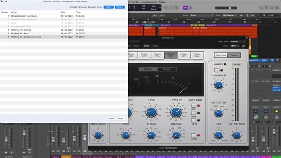Click the Distortion knob
The image size is (281, 158).
click(x=219, y=113)
